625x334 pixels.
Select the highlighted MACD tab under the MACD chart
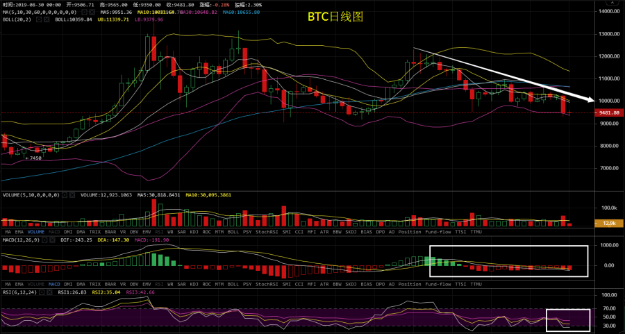click(54, 284)
